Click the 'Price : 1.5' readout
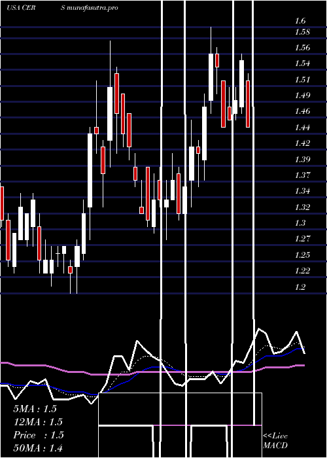This screenshot has width=327, height=458. click(39, 435)
